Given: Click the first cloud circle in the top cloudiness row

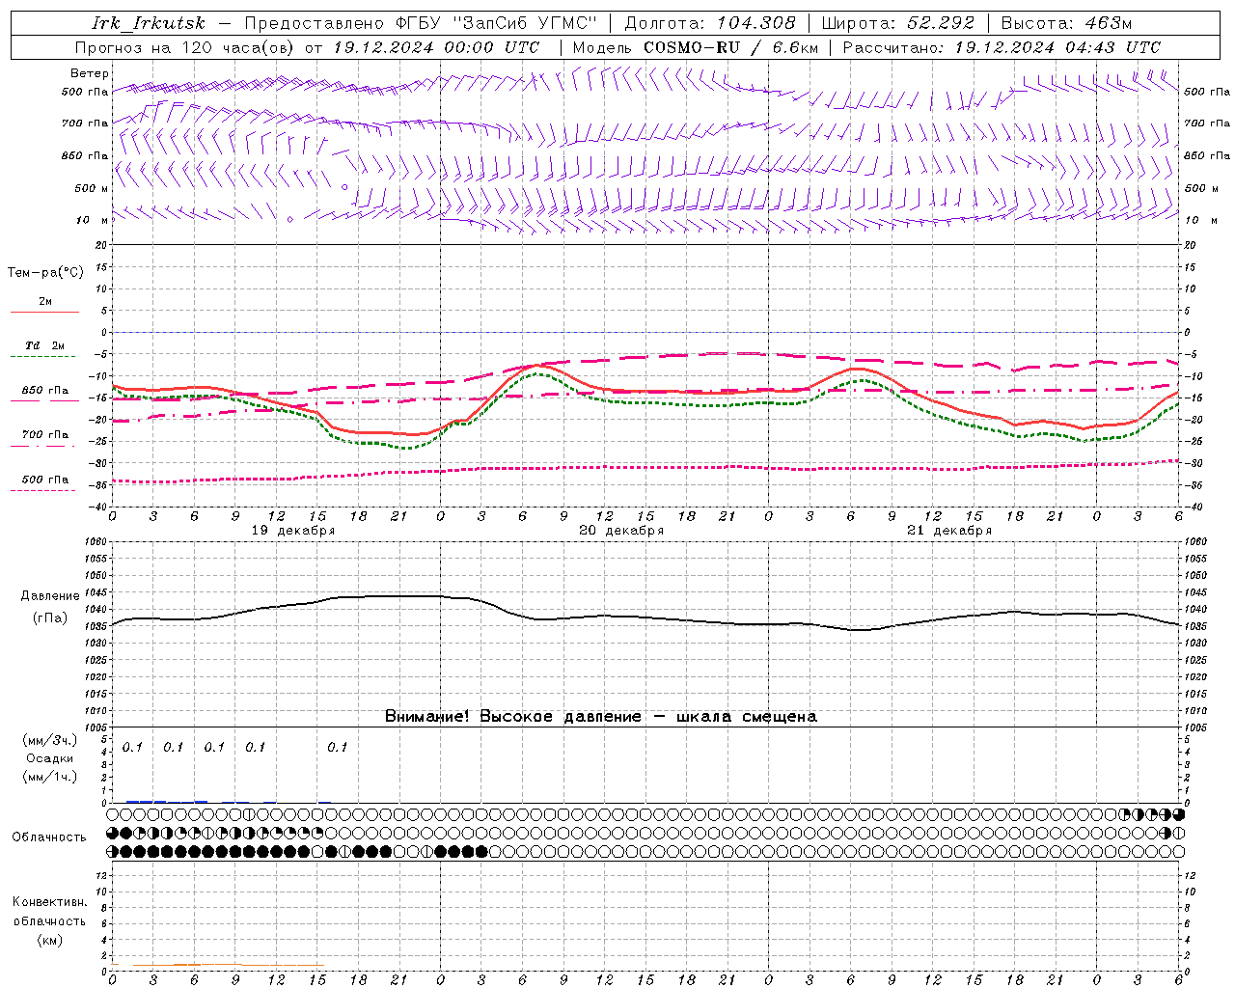Looking at the screenshot, I should pos(113,815).
